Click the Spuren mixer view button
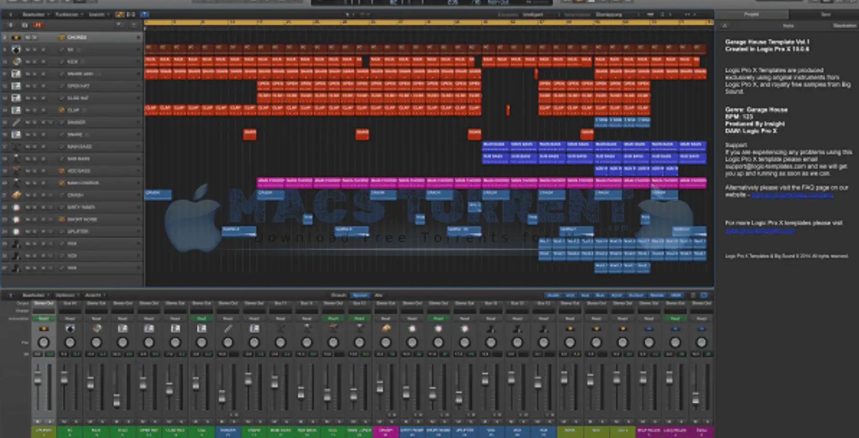The height and width of the screenshot is (438, 859). tap(360, 295)
